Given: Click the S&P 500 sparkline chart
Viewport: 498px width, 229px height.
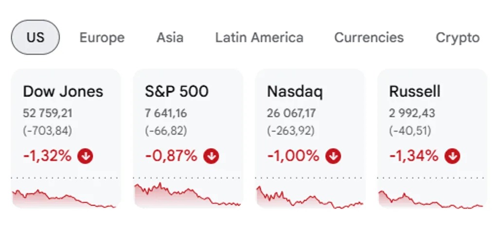Looking at the screenshot, I should coord(188,195).
